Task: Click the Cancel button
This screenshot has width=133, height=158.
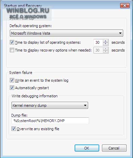Action: [114, 148]
